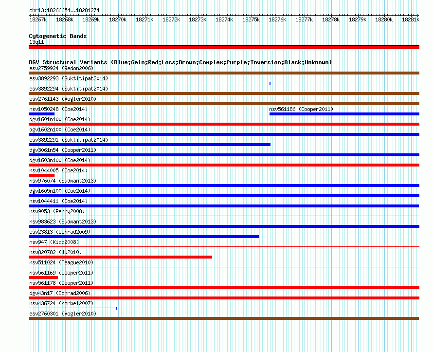Click the chr13:18266654..18281274 coordinates text
The width and height of the screenshot is (433, 352).
(64, 10)
